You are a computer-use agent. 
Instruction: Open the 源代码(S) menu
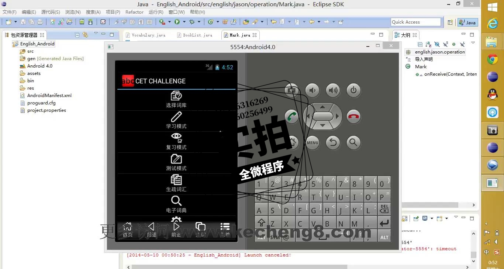pos(51,12)
